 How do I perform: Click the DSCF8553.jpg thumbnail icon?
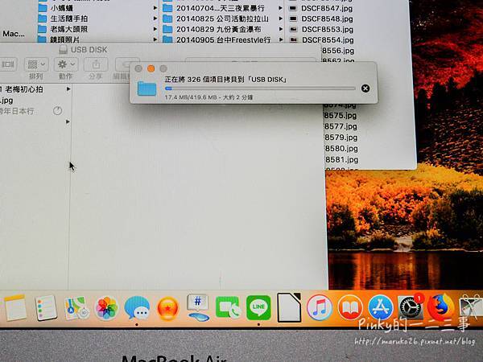pyautogui.click(x=293, y=29)
